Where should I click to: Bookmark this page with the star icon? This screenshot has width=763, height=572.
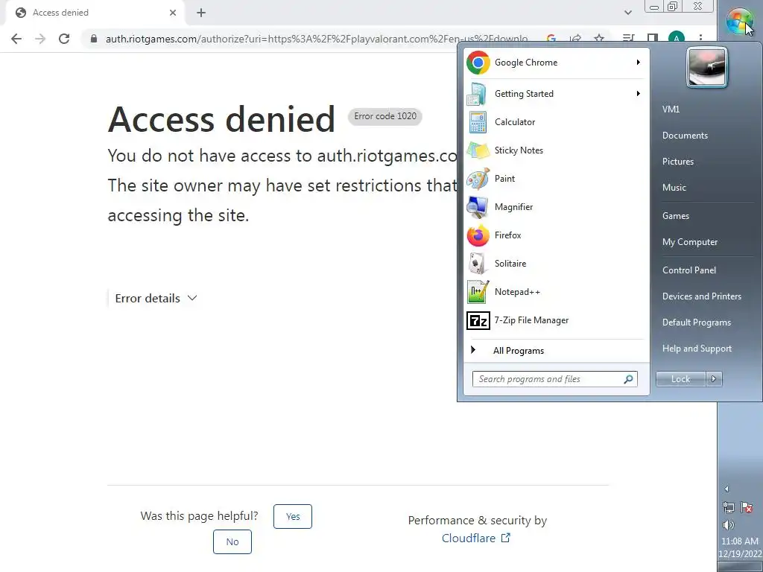[x=599, y=39]
